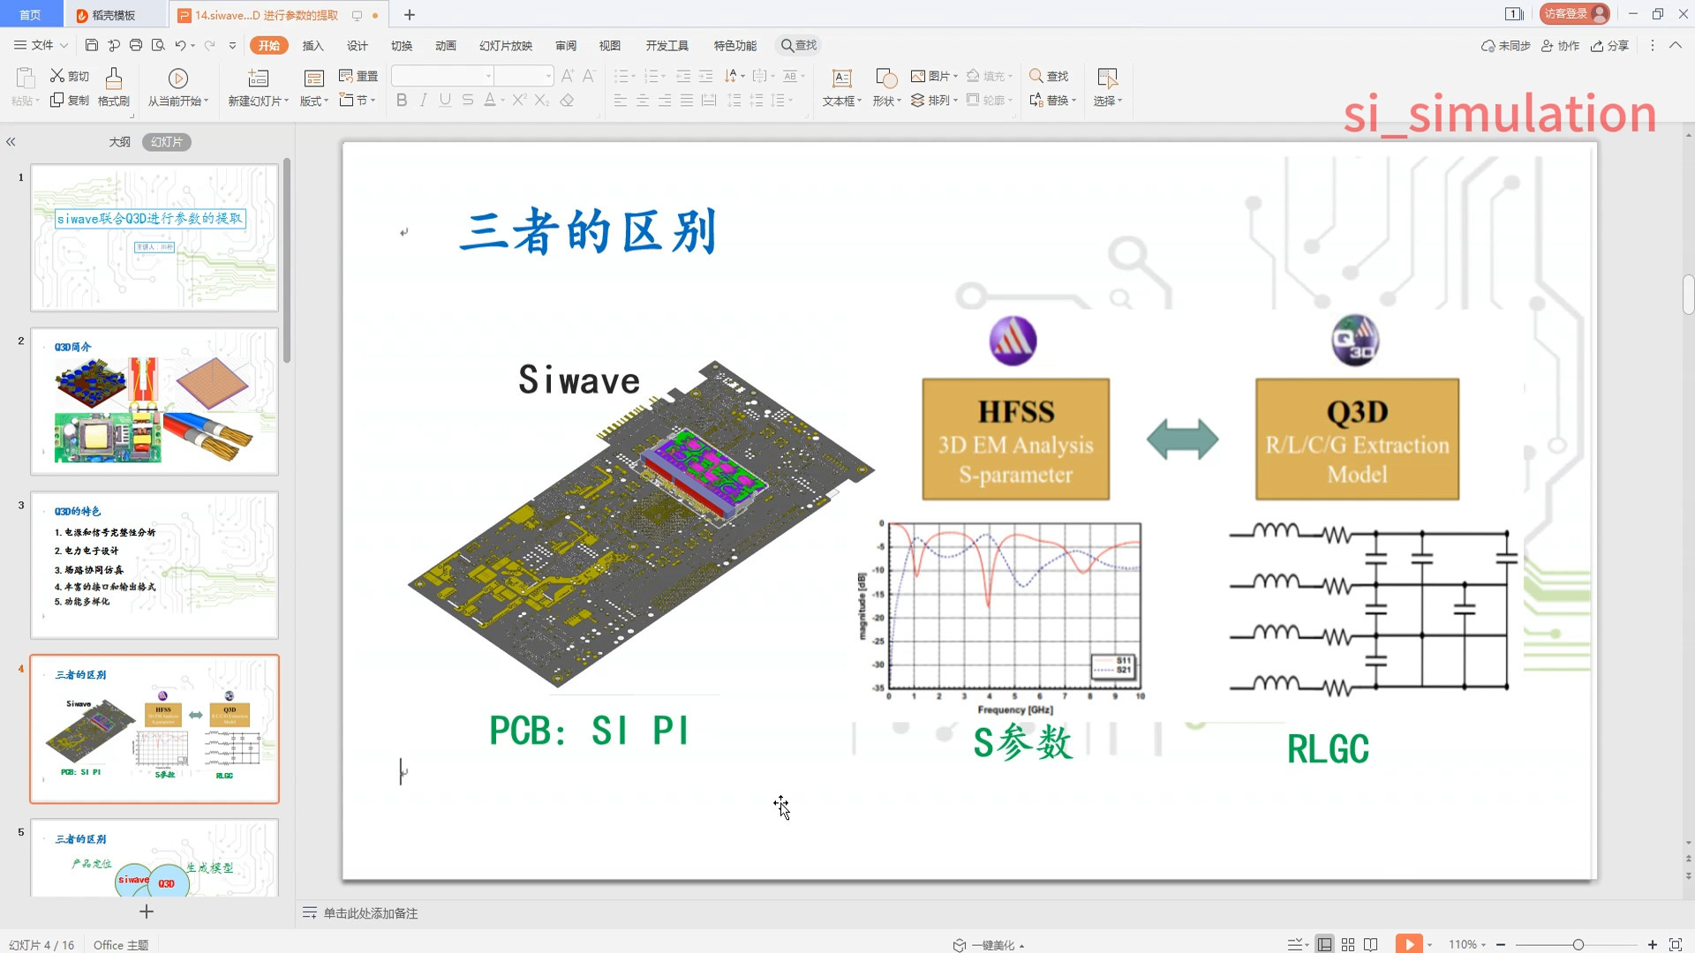Viewport: 1695px width, 953px height.
Task: Click the Copy (复制) icon
Action: click(x=57, y=100)
